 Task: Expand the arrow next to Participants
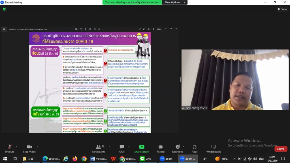click(110, 147)
